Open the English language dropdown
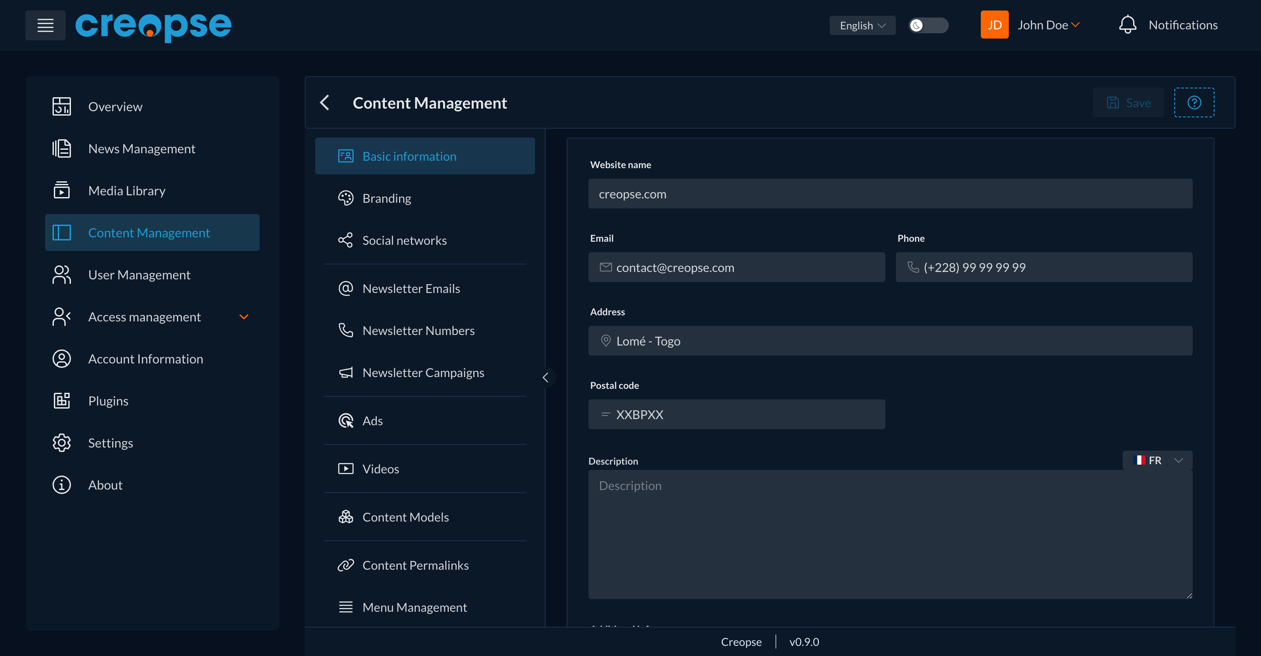Viewport: 1261px width, 656px height. 862,25
